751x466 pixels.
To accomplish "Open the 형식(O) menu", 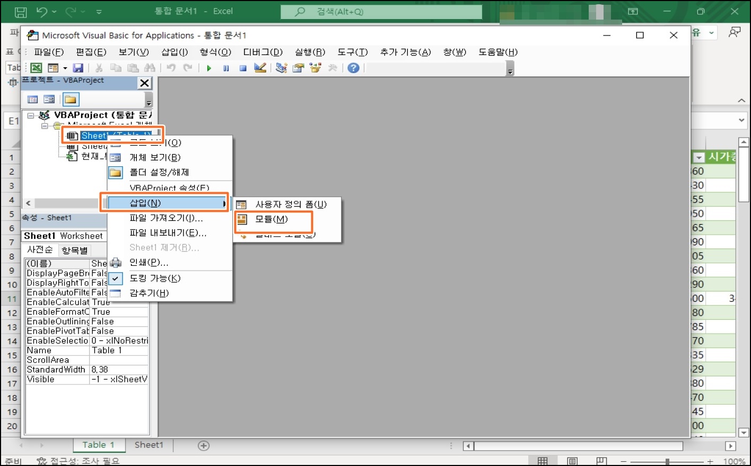I will tap(215, 52).
